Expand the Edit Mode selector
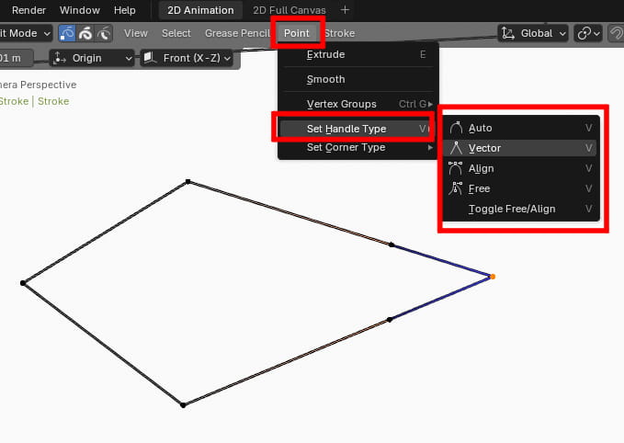624x443 pixels. [x=26, y=33]
